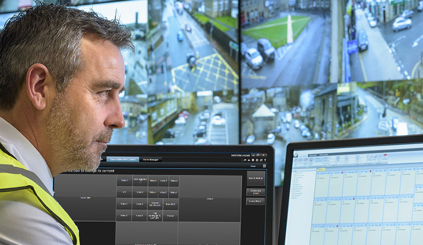Viewport: 423px width, 245px height.
Task: Switch to the Video Wall Control tab
Action: [x=123, y=160]
